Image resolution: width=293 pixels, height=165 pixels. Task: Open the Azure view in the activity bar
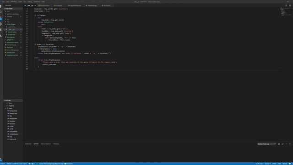tap(1, 36)
